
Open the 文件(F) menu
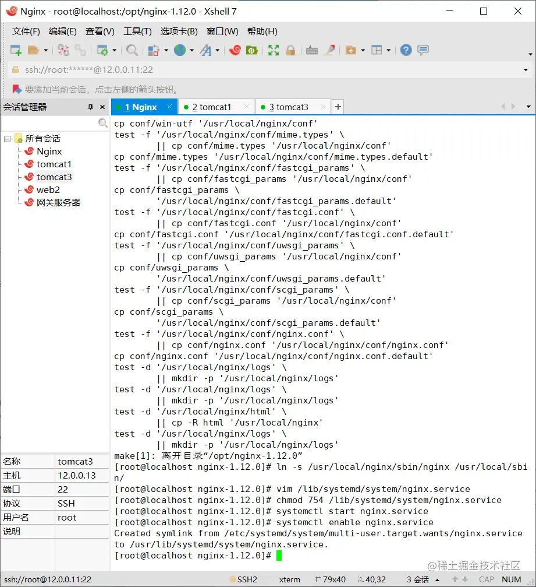26,31
